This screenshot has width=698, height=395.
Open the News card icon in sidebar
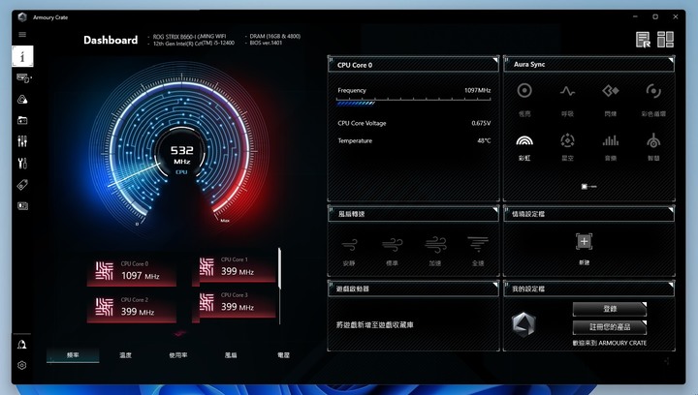tap(22, 205)
